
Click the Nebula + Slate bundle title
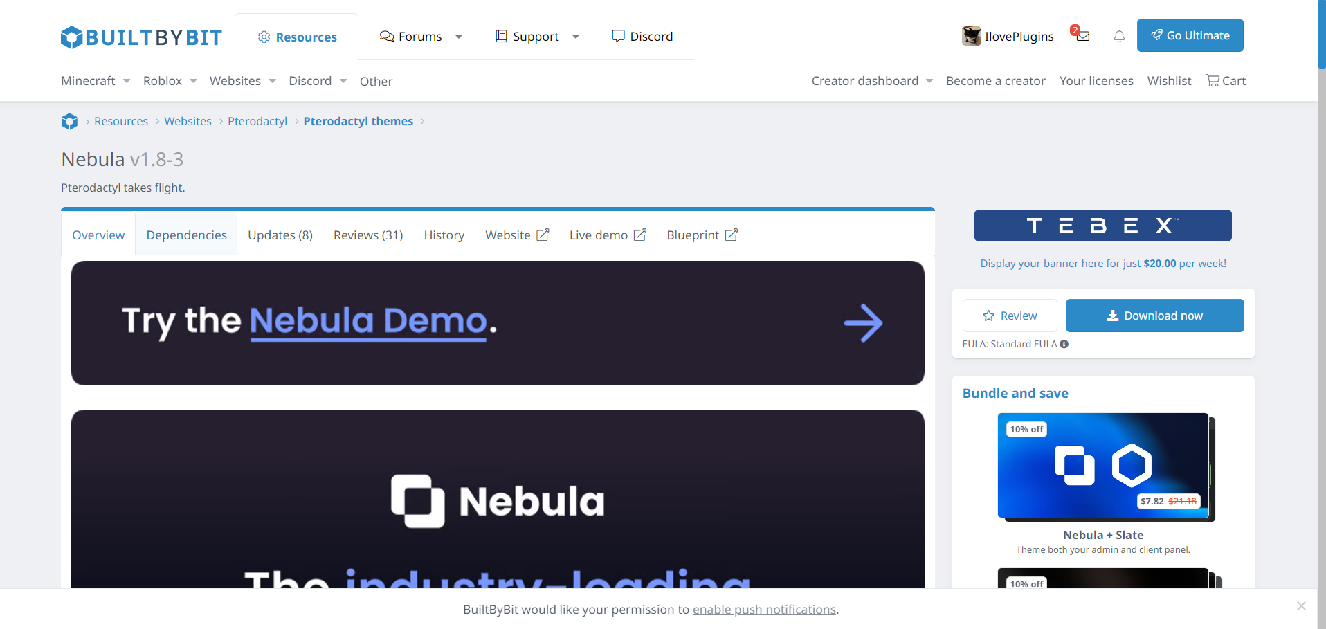1103,535
